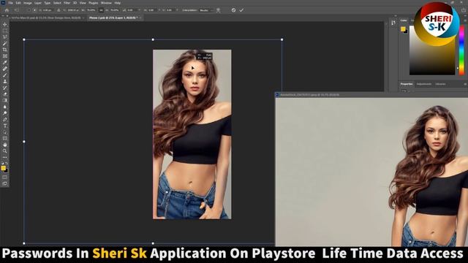Switch to the Properties panel tab

click(x=407, y=84)
